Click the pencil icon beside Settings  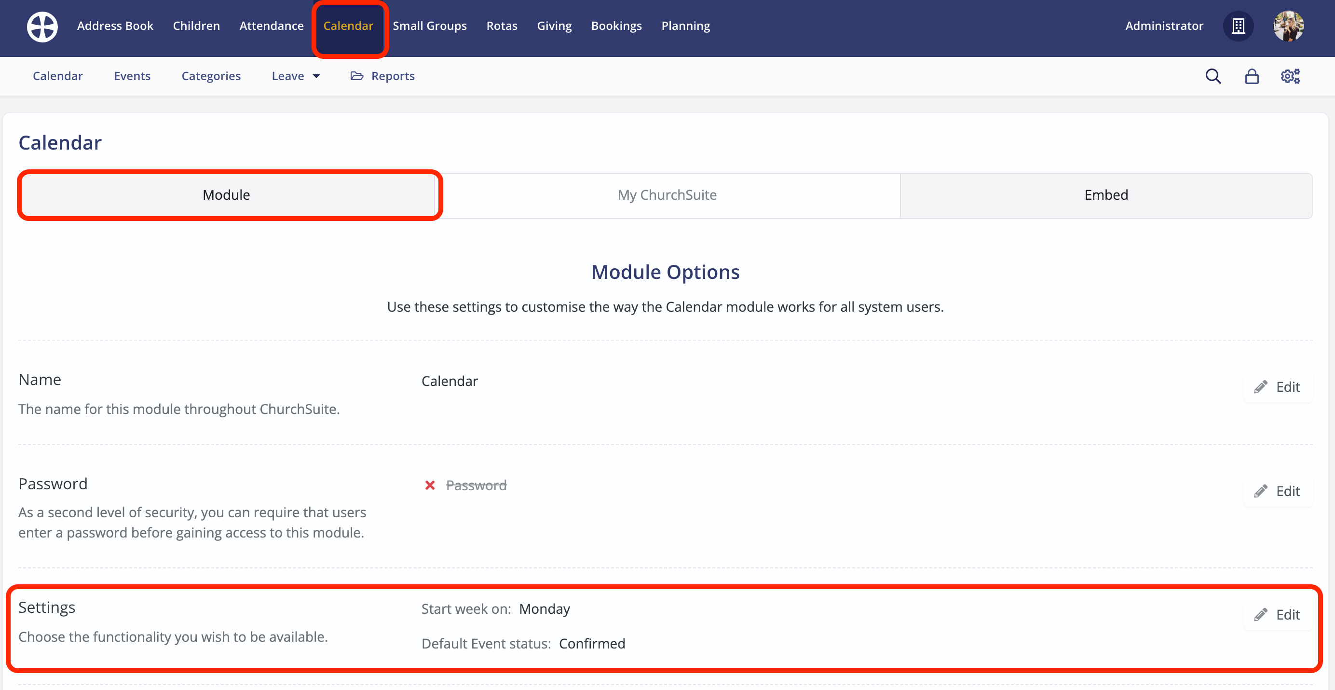click(1261, 614)
